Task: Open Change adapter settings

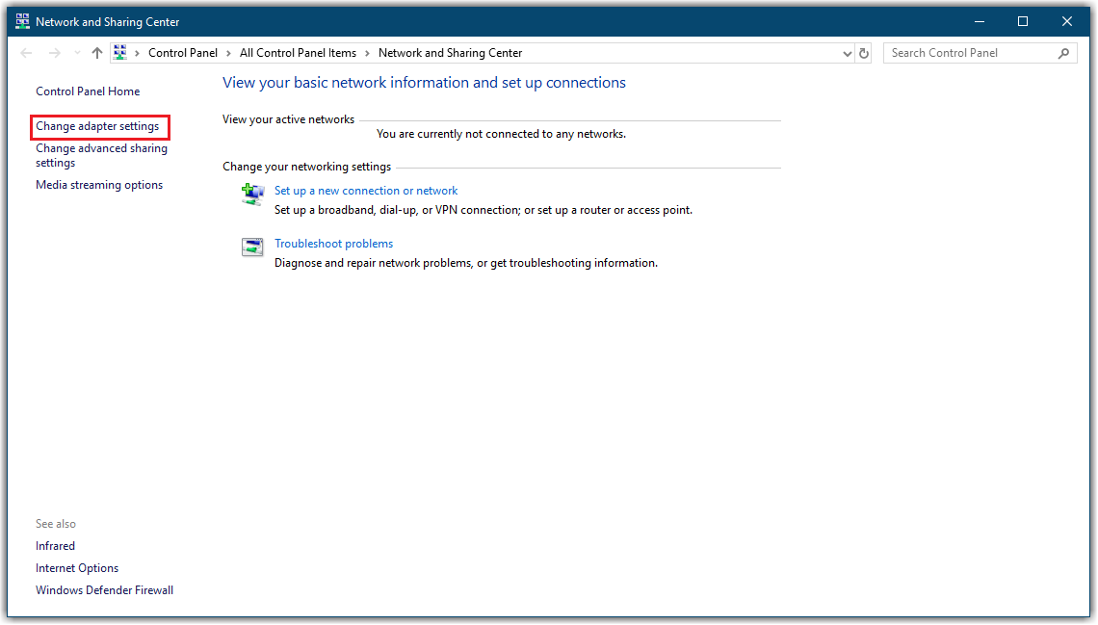Action: coord(97,126)
